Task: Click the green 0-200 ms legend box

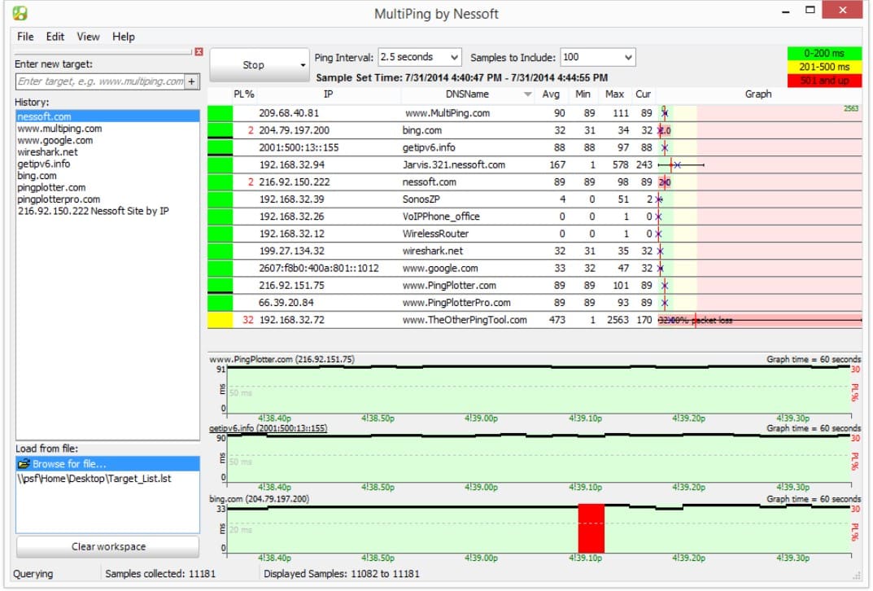Action: pyautogui.click(x=824, y=53)
